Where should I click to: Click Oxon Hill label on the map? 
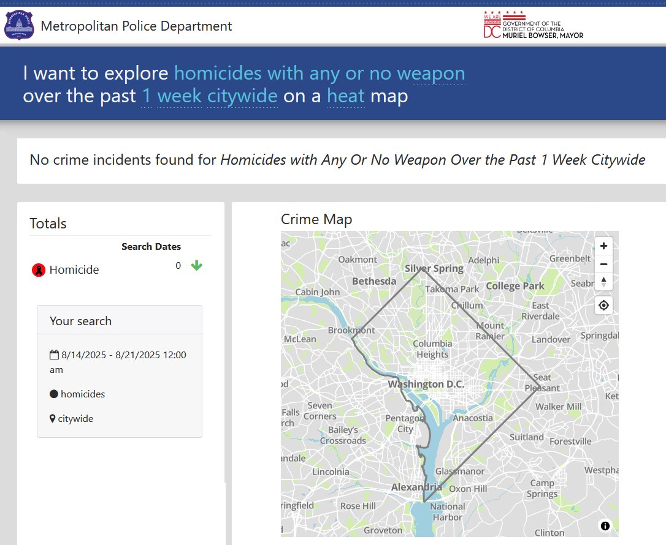pos(468,489)
